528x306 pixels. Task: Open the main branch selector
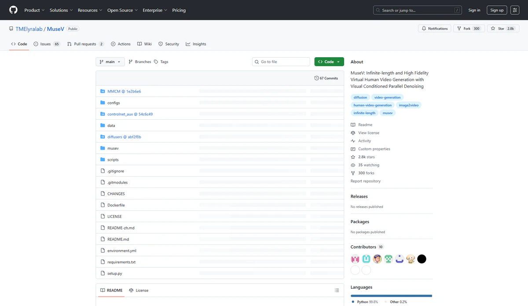point(110,62)
